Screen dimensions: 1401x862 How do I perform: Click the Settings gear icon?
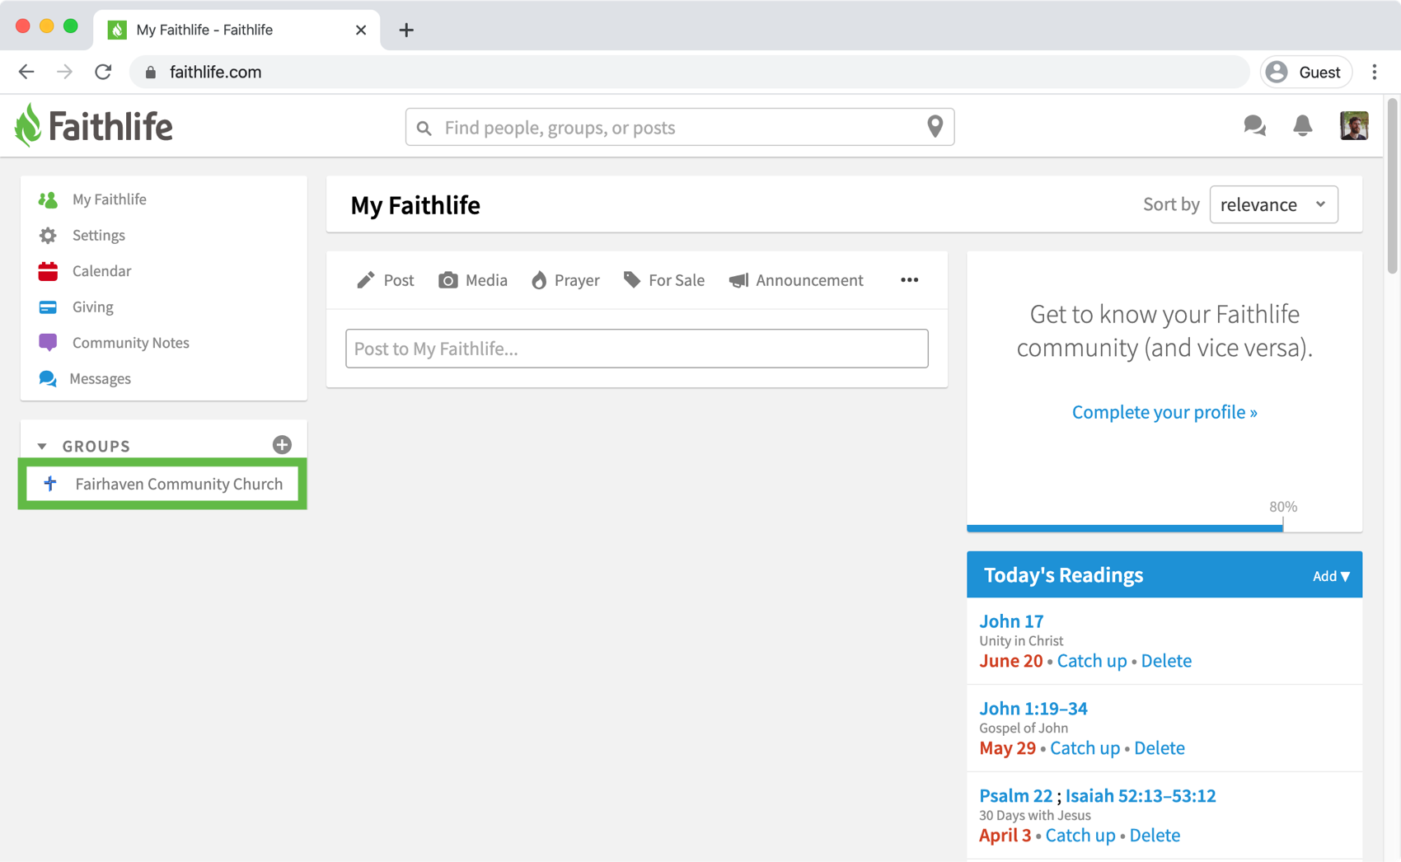coord(48,236)
